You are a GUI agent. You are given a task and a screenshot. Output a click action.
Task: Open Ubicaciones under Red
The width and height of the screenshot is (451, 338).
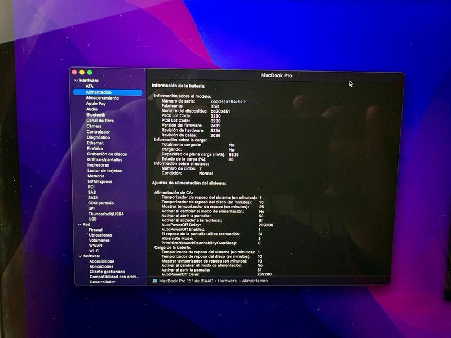pos(101,235)
